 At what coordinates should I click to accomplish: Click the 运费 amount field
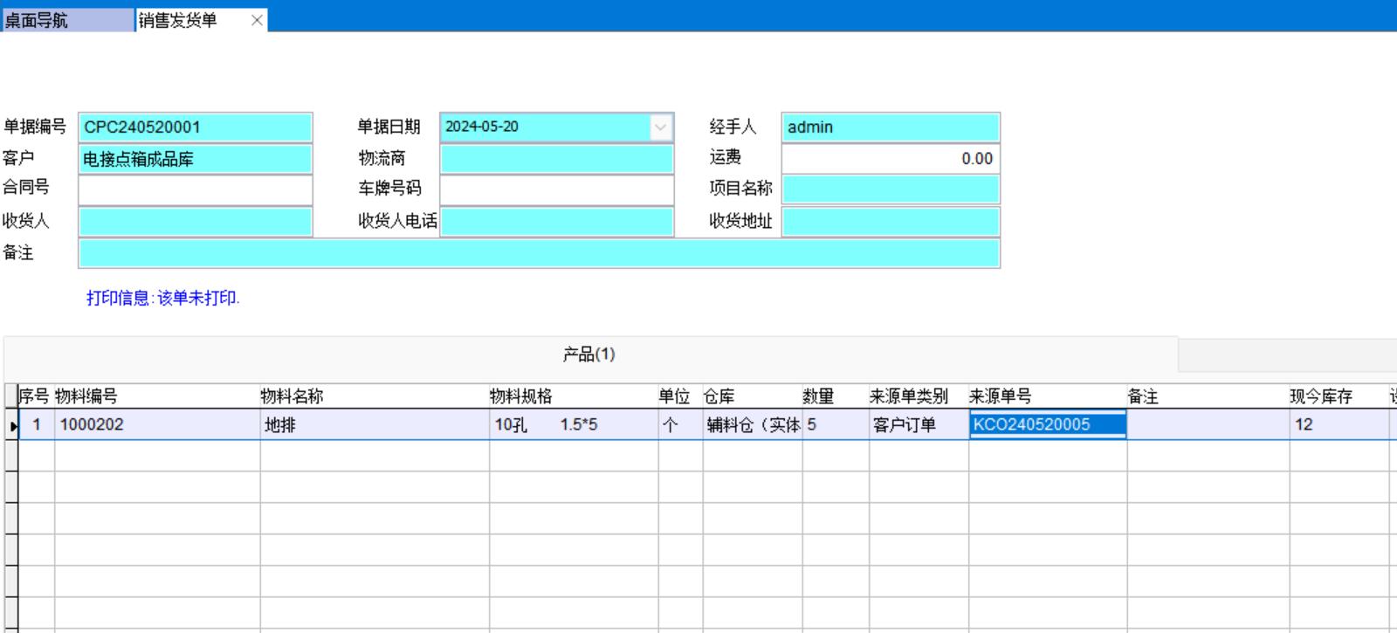tap(890, 159)
